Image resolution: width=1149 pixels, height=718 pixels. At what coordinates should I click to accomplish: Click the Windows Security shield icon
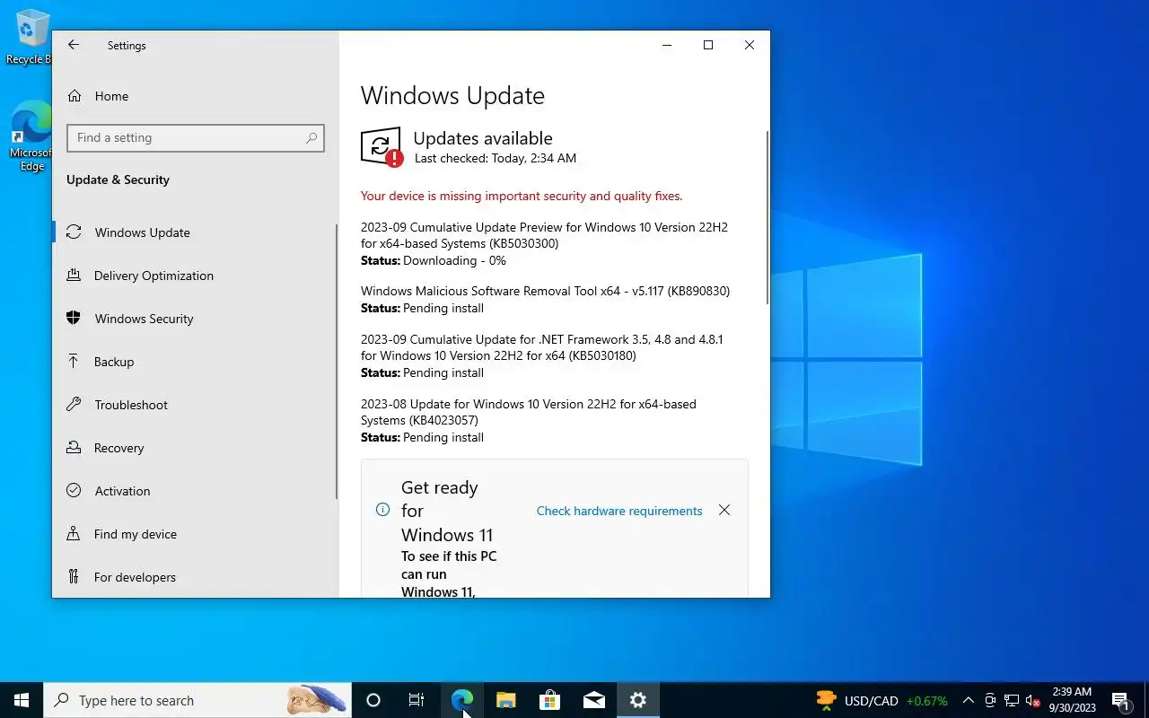coord(75,319)
